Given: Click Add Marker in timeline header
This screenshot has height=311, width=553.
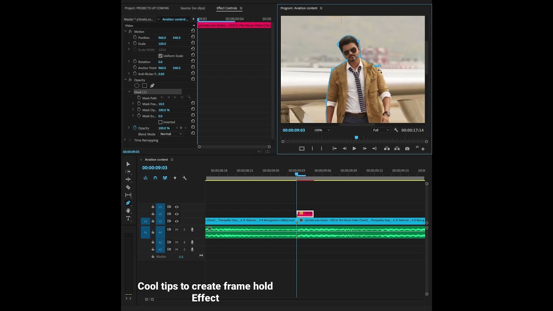Looking at the screenshot, I should coord(175,178).
